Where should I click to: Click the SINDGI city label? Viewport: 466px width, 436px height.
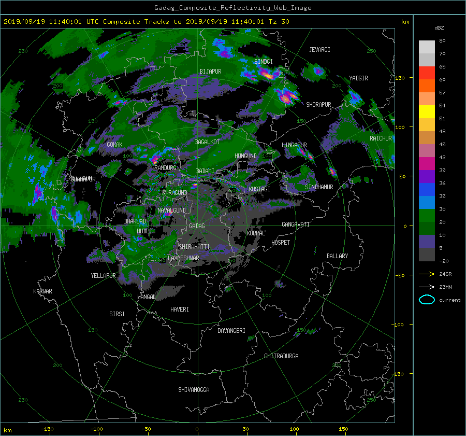coord(264,62)
